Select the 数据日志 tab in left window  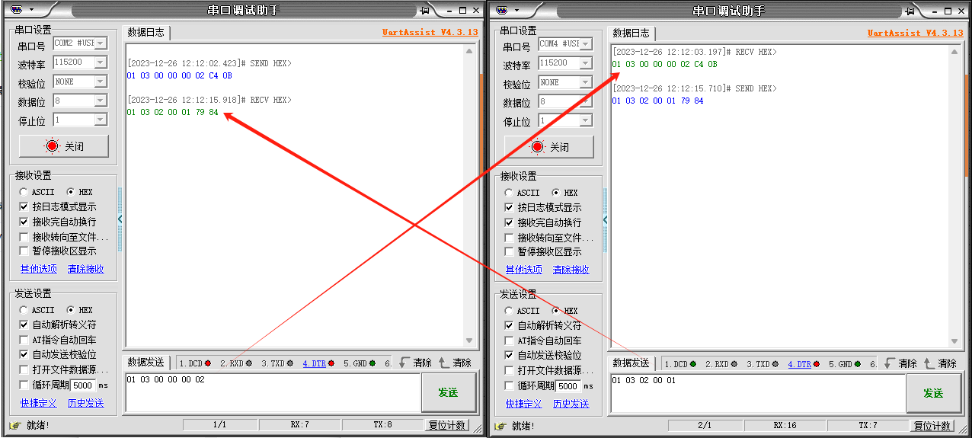(x=145, y=33)
